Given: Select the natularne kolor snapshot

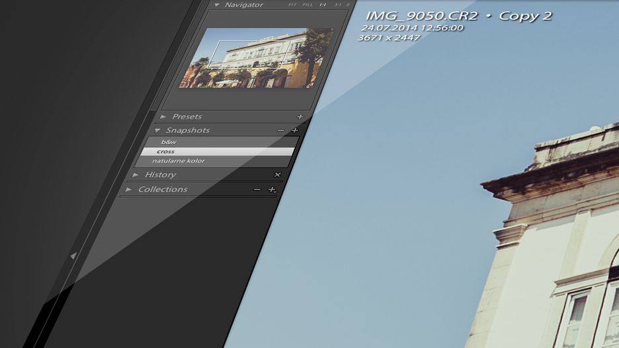Looking at the screenshot, I should 214,161.
